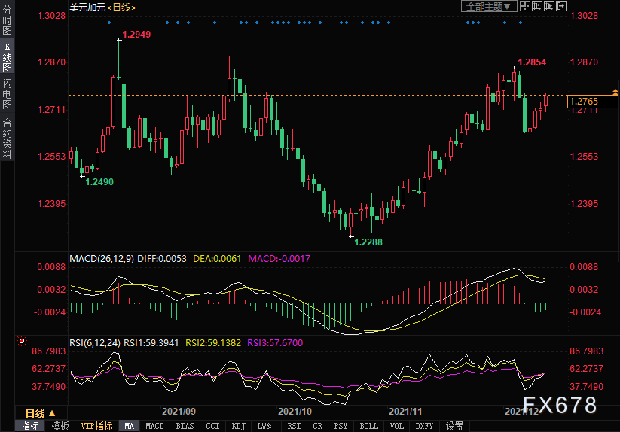Toggle the MACD indicator at bottom bar

(154, 426)
